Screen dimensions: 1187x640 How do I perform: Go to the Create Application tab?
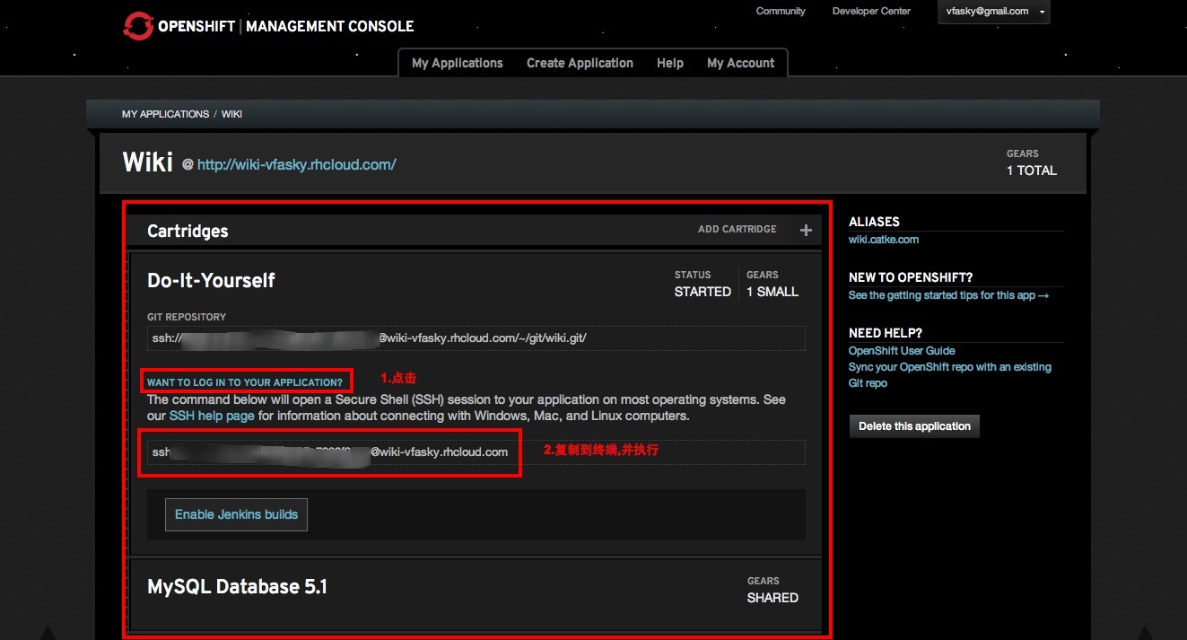580,63
